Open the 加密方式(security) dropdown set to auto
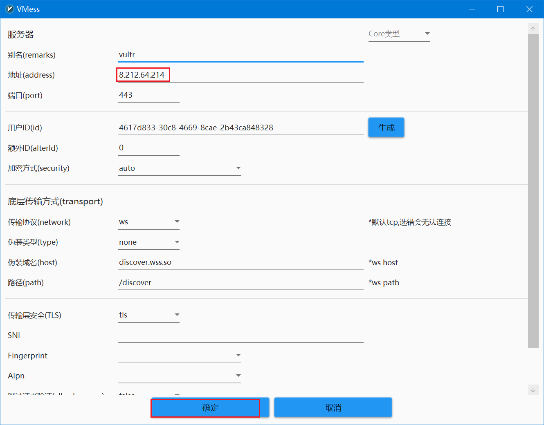Image resolution: width=544 pixels, height=425 pixels. tap(179, 168)
